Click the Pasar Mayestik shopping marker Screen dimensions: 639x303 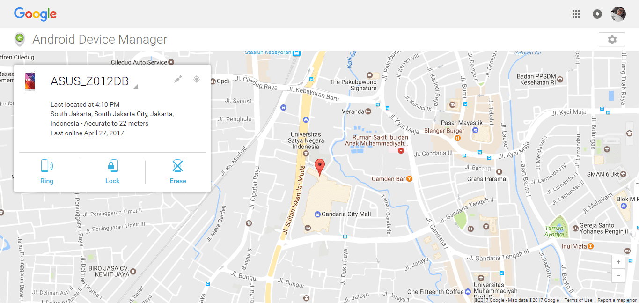click(x=475, y=130)
